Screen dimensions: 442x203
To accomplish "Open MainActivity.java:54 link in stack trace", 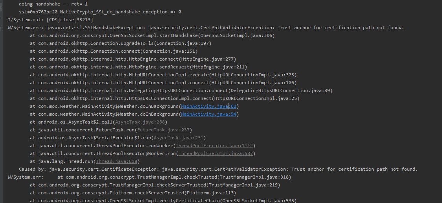I will (208, 114).
